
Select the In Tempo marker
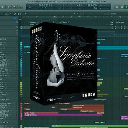(120, 22)
